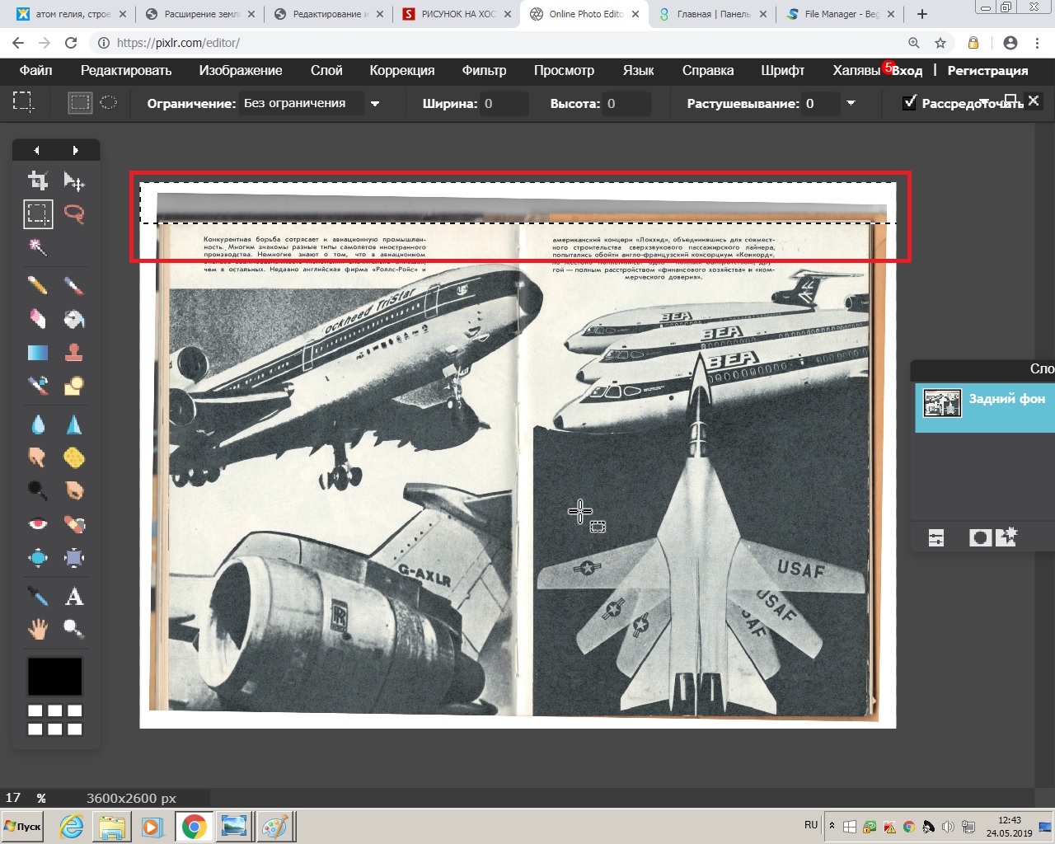Select the Sharpen tool
Screen dimensions: 1055x844
74,424
